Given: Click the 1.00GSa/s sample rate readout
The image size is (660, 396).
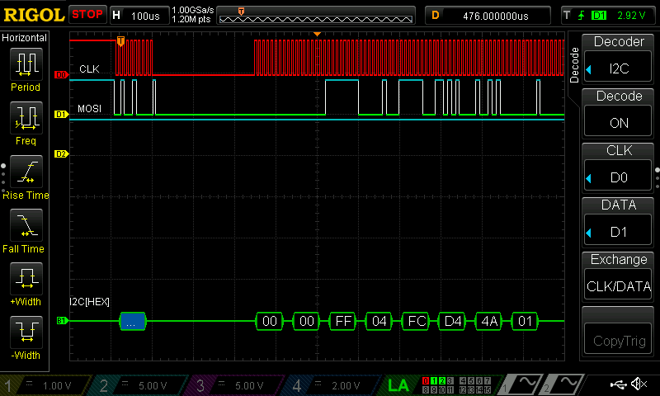Looking at the screenshot, I should pos(193,10).
